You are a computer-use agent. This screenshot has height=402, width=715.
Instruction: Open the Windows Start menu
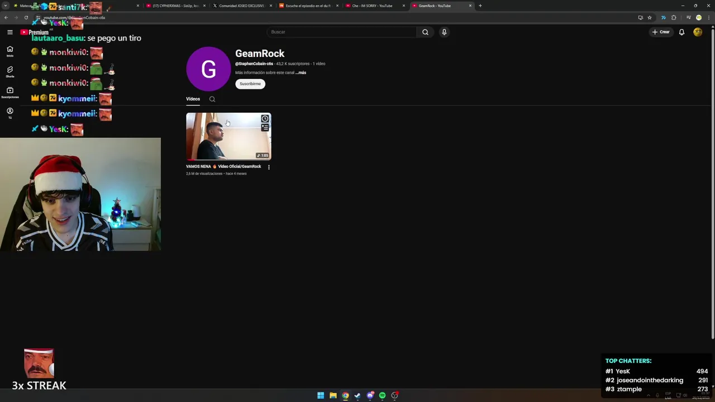[x=321, y=395]
